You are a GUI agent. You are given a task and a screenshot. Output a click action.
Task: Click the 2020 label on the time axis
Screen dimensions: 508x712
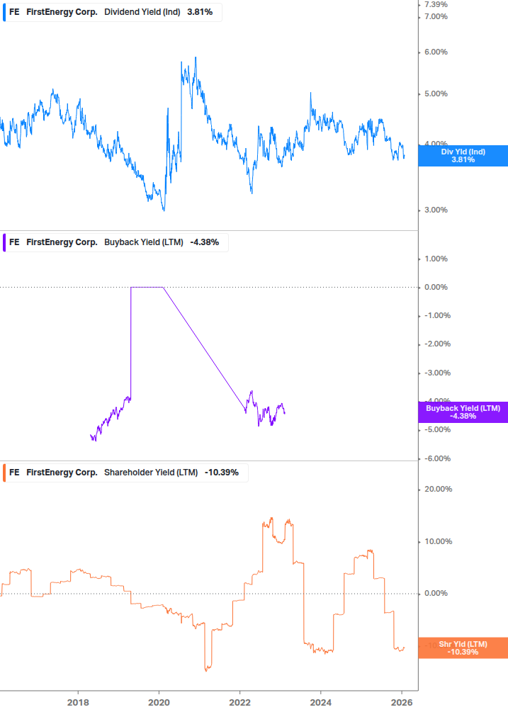pyautogui.click(x=159, y=703)
